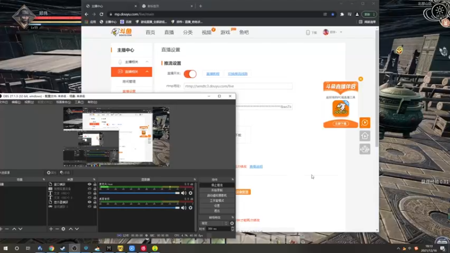Viewport: 450px width, 253px height.
Task: Open microphone channel gear settings
Action: click(191, 193)
